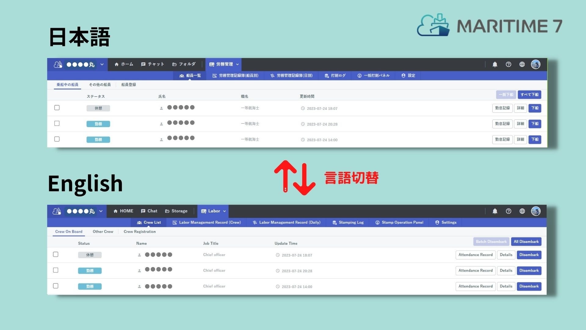Screen dimensions: 586x330
Task: Open user avatar in the Japanese header
Action: 536,64
